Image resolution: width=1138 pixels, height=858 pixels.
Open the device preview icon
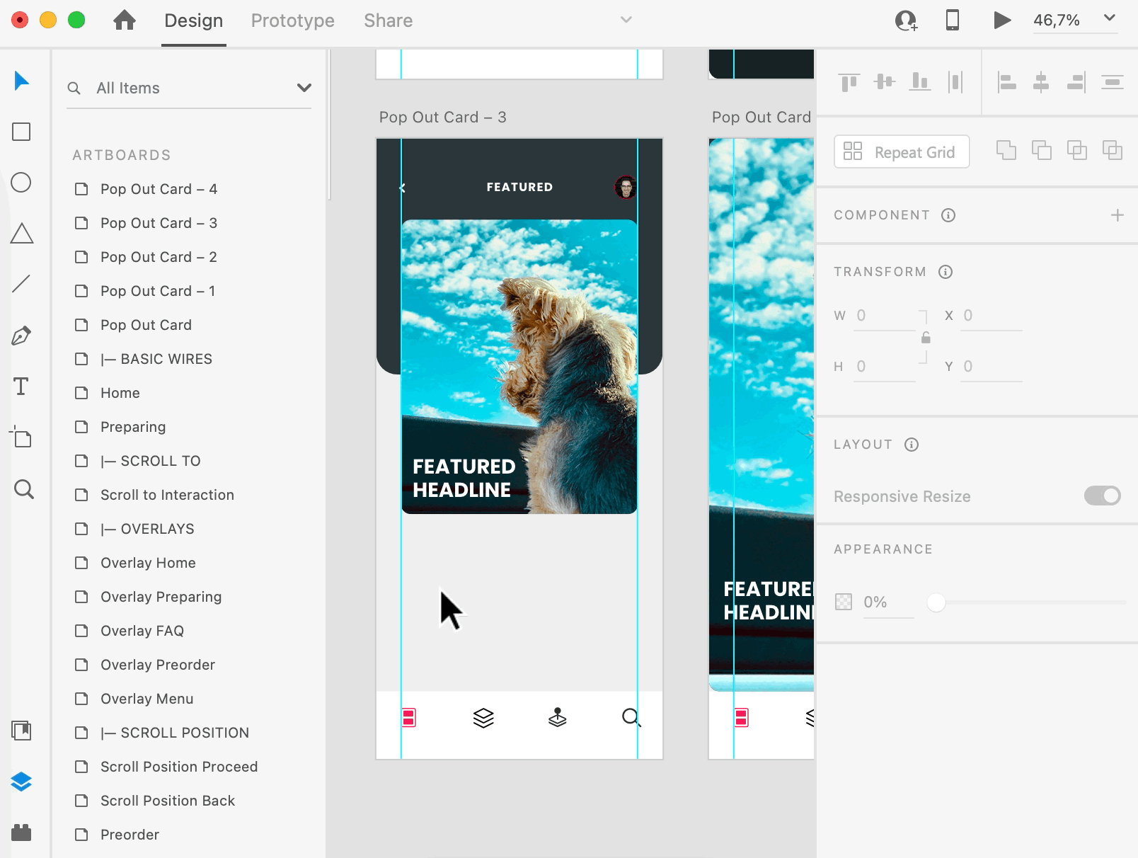953,20
